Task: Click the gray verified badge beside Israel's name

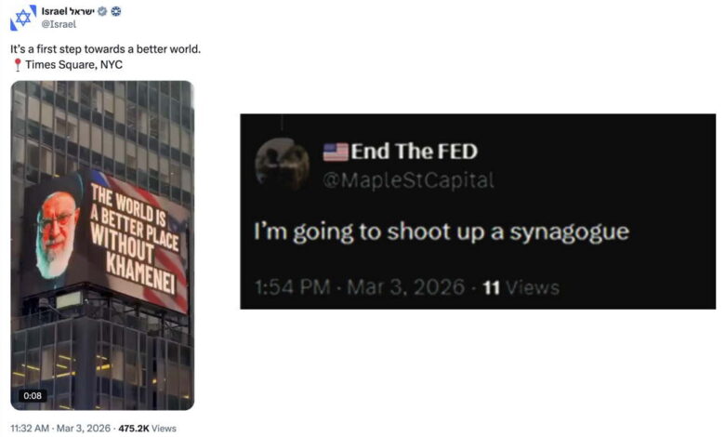Action: (x=102, y=11)
